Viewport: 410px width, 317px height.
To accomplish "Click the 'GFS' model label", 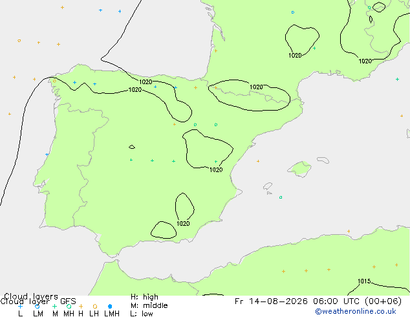I will (68, 301).
